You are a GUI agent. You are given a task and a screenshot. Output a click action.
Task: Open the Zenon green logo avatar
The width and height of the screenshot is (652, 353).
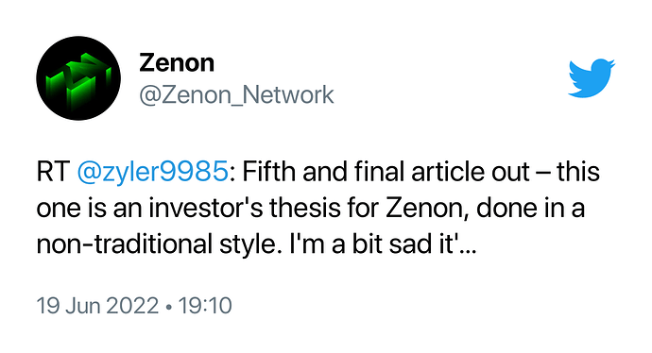pyautogui.click(x=78, y=78)
